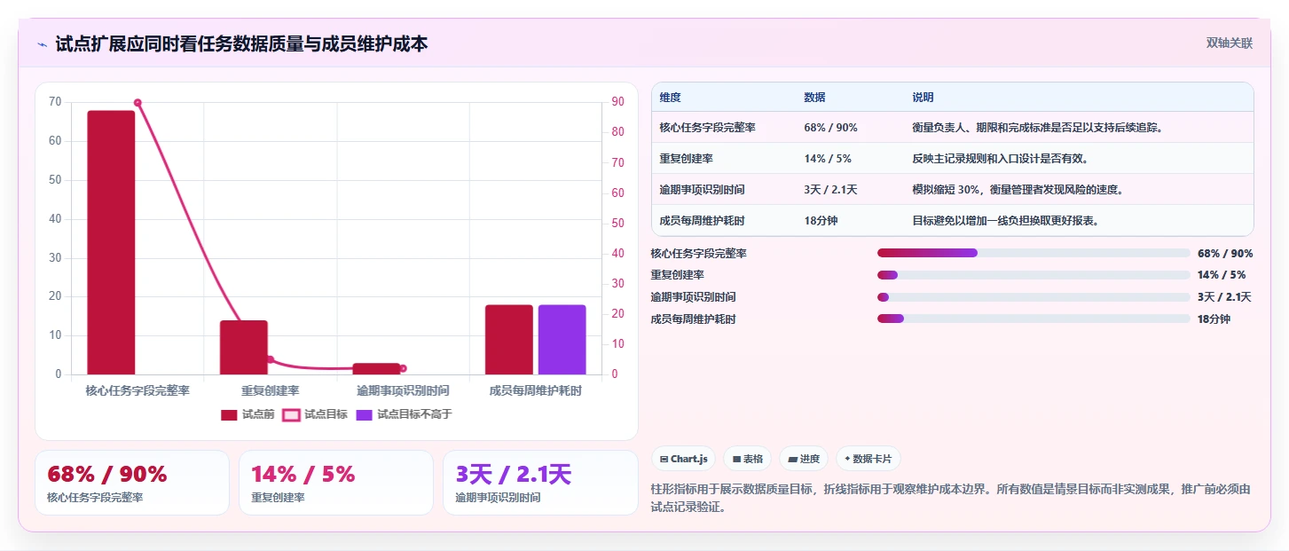Screen dimensions: 1289x551
Task: Click the 试点扩展 panel title text
Action: click(241, 43)
